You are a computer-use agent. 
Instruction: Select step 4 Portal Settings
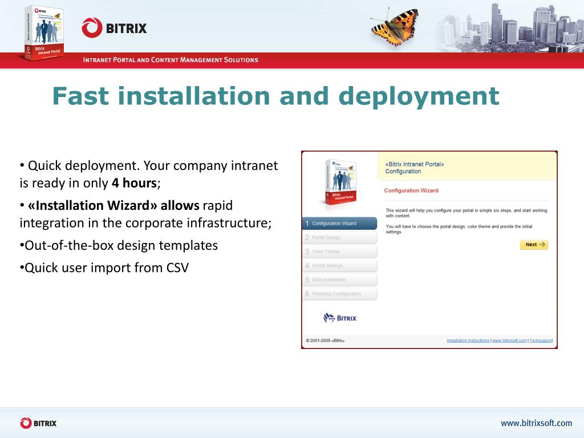[340, 266]
